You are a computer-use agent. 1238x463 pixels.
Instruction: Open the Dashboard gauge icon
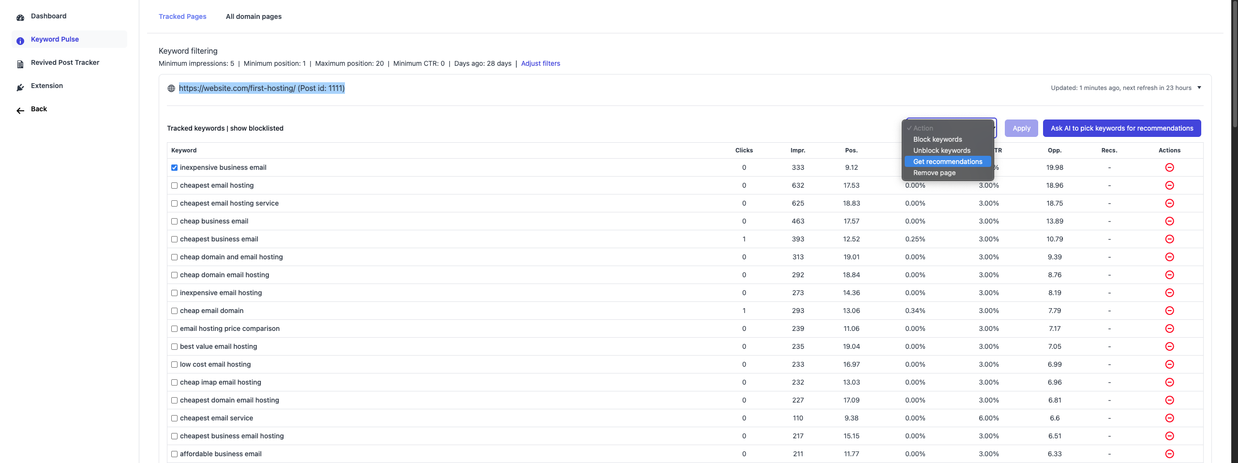point(20,18)
